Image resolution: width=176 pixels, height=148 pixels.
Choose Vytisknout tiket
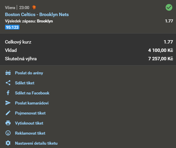(x=29, y=123)
